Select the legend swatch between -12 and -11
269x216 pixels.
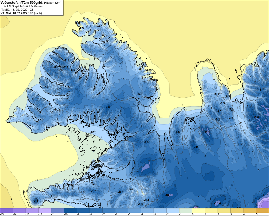coord(45,210)
